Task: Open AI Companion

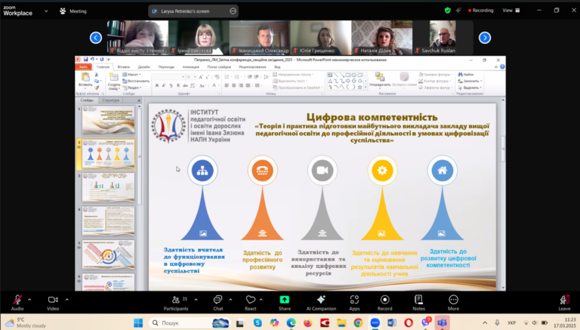Action: pyautogui.click(x=321, y=300)
